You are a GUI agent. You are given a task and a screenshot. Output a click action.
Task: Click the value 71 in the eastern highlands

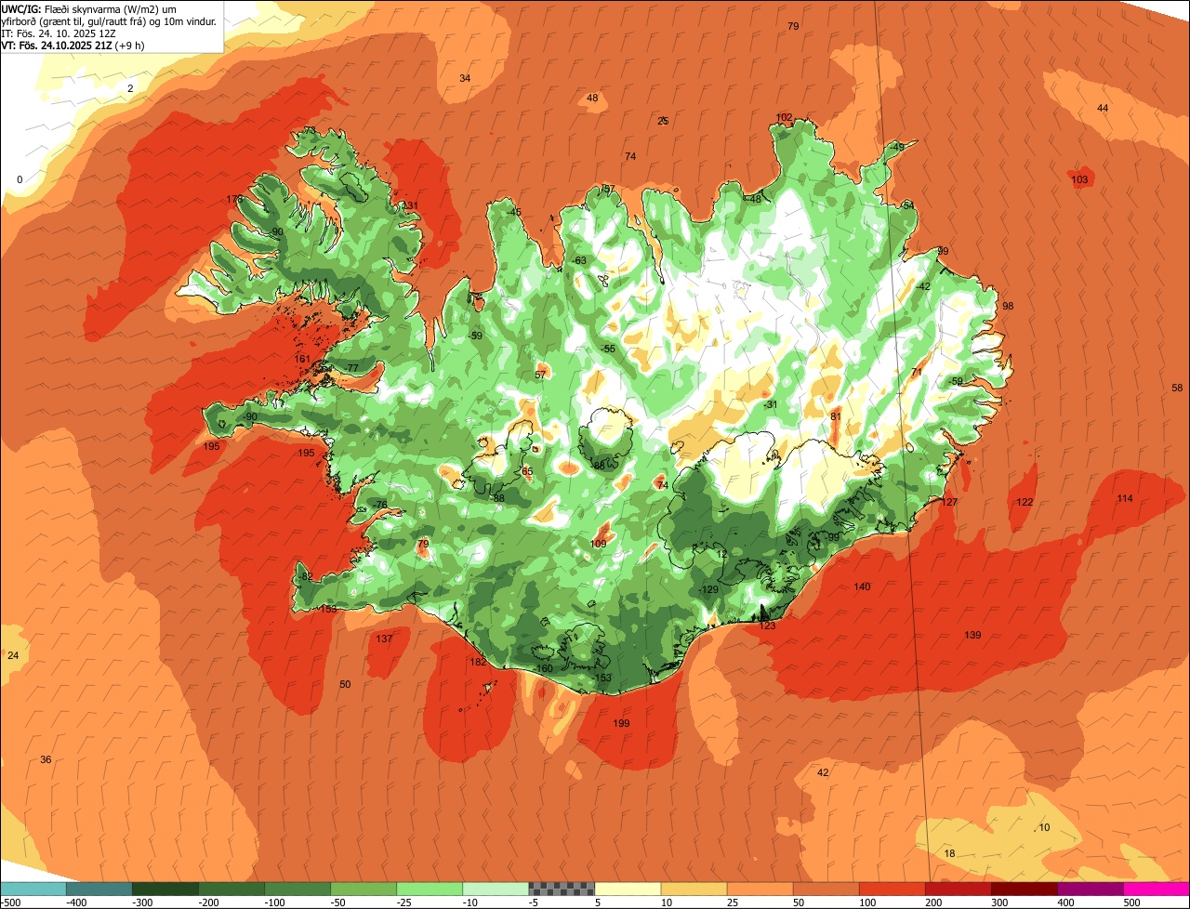tap(917, 372)
